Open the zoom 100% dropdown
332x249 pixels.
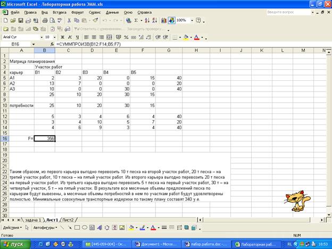192,20
